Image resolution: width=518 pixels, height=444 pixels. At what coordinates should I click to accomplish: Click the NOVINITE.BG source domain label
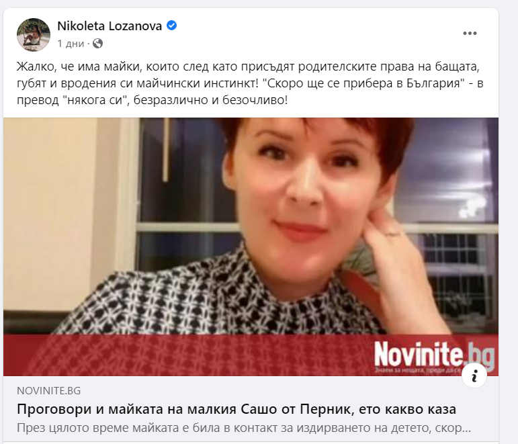pyautogui.click(x=48, y=391)
